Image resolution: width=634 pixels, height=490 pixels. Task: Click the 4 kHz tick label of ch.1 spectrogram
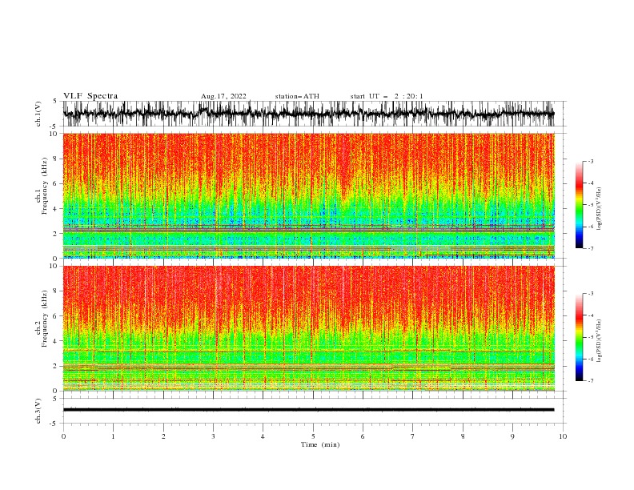click(x=55, y=209)
